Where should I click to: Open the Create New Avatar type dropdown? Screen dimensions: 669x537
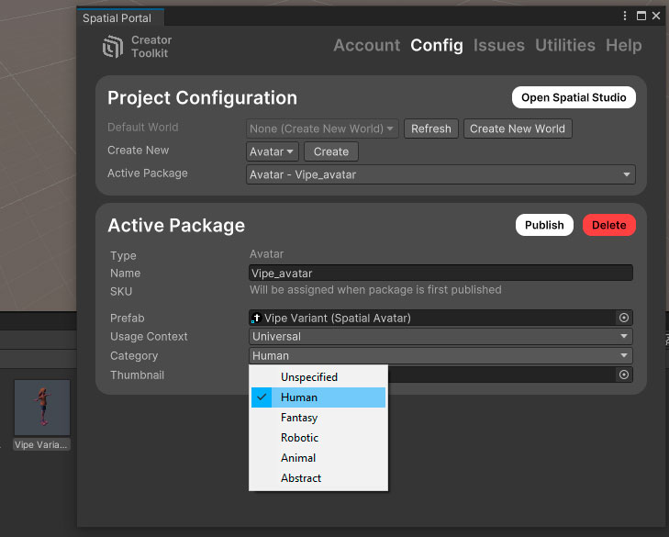273,151
